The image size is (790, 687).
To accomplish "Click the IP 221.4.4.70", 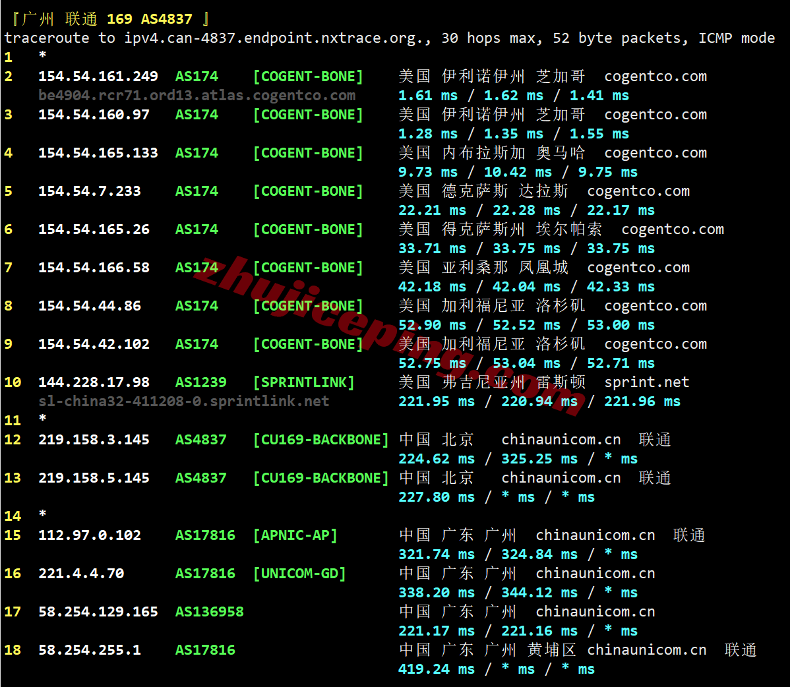I will [x=81, y=574].
